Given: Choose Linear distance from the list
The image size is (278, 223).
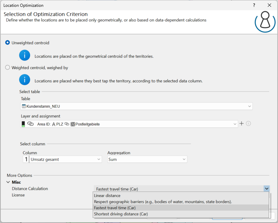Looking at the screenshot, I should pyautogui.click(x=107, y=196).
